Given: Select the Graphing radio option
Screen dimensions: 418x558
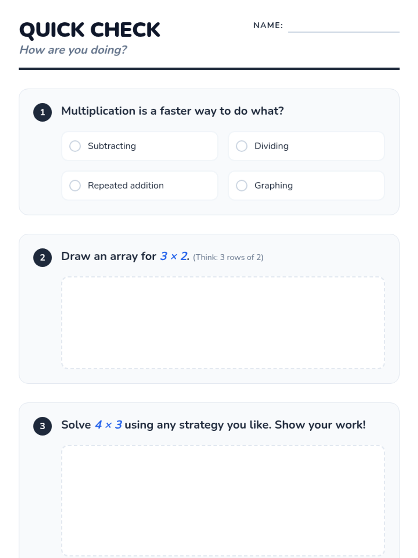Looking at the screenshot, I should 241,186.
